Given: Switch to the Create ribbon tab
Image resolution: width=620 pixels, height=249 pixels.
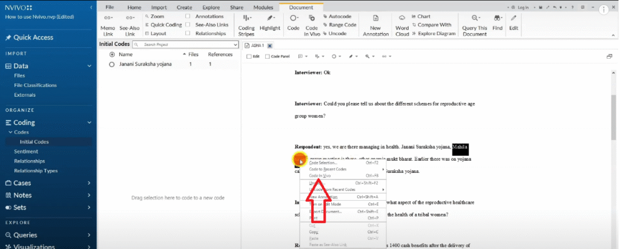Looking at the screenshot, I should [x=184, y=7].
